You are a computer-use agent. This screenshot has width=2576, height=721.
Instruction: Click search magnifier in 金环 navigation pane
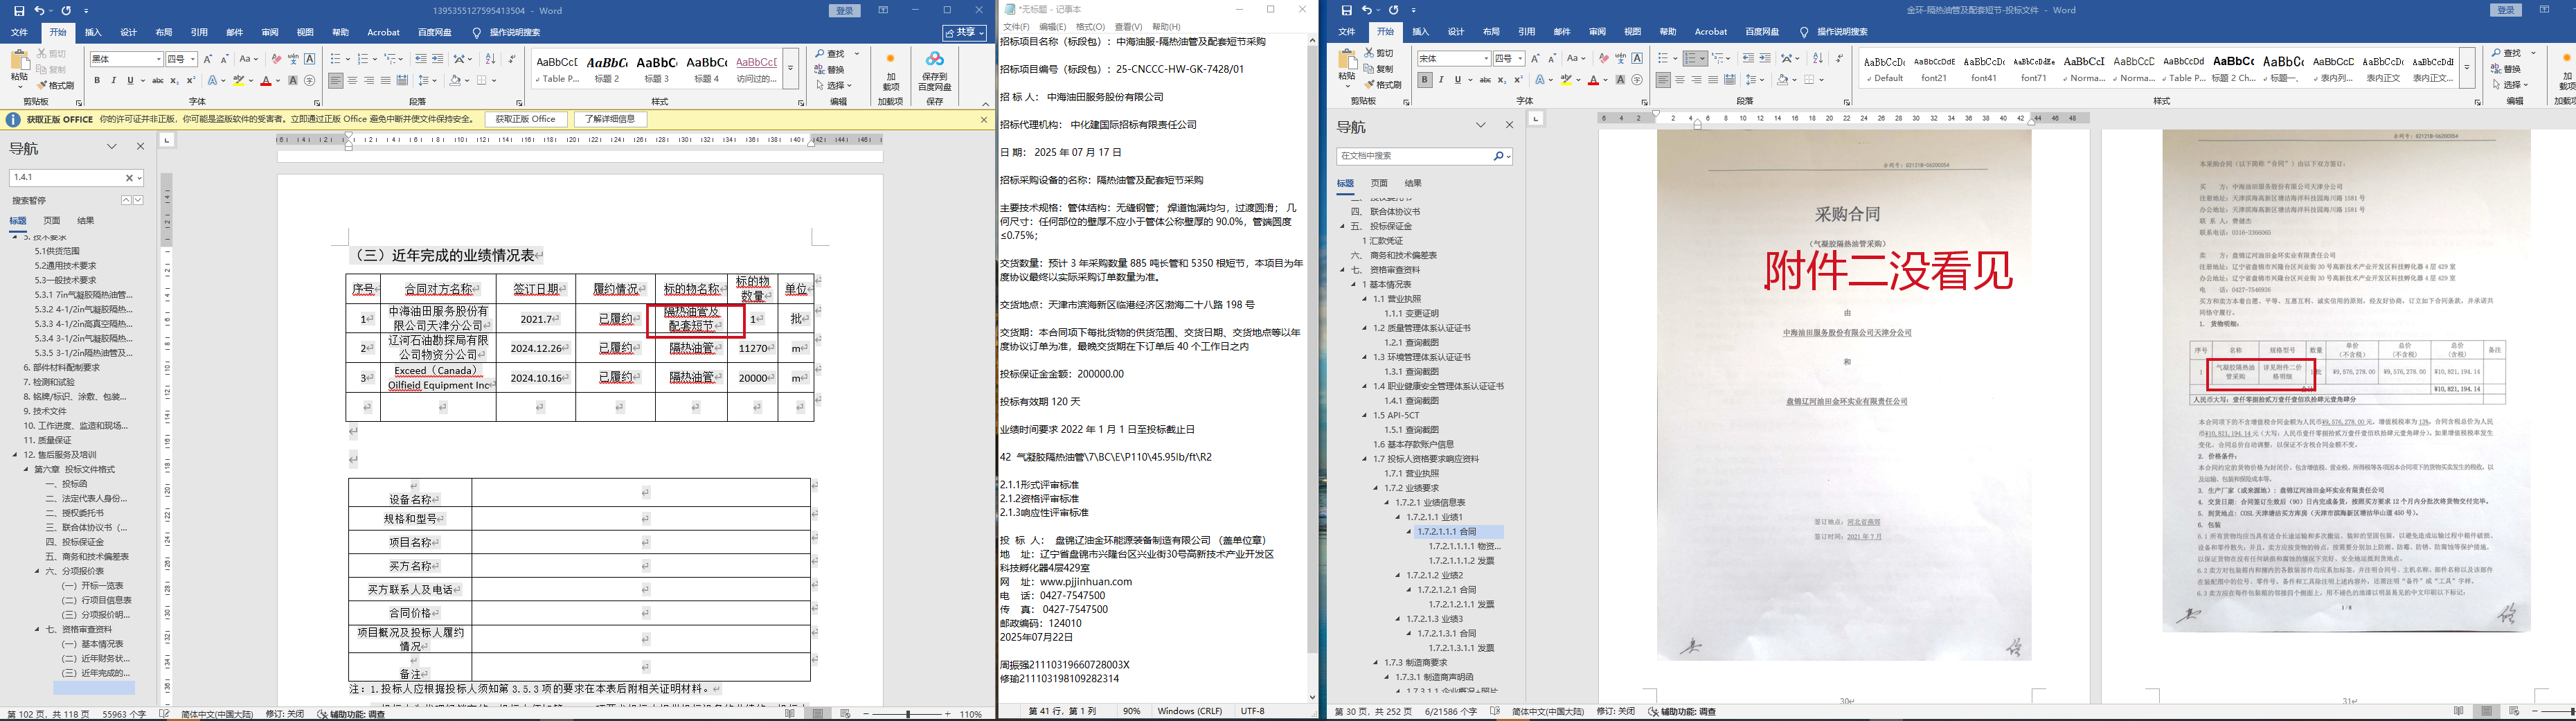pyautogui.click(x=1499, y=156)
